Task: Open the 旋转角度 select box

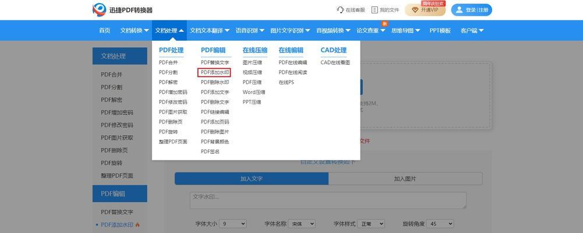Action: [440, 224]
